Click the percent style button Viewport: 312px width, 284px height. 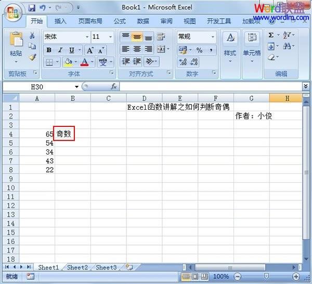(x=199, y=50)
